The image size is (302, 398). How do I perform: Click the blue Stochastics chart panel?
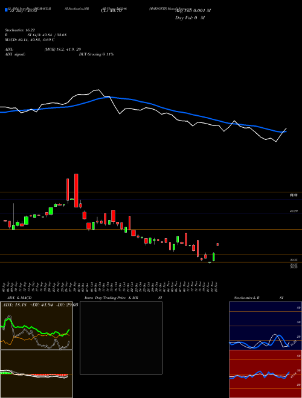click(265, 326)
